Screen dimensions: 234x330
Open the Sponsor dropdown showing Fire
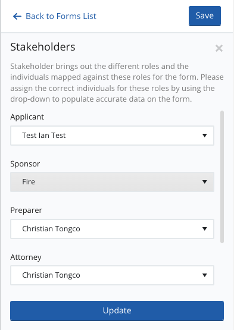pos(112,182)
